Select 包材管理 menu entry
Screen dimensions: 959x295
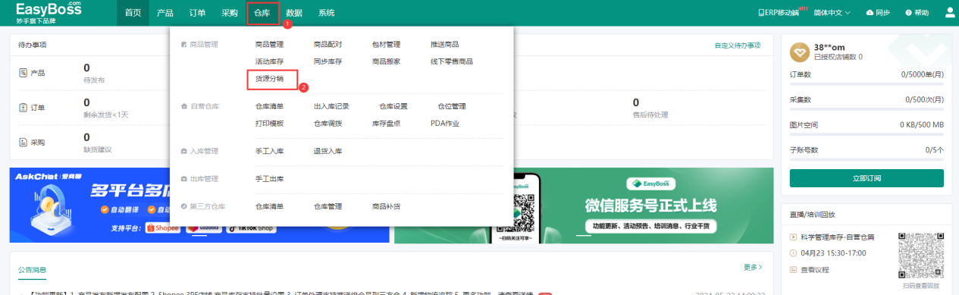(386, 45)
